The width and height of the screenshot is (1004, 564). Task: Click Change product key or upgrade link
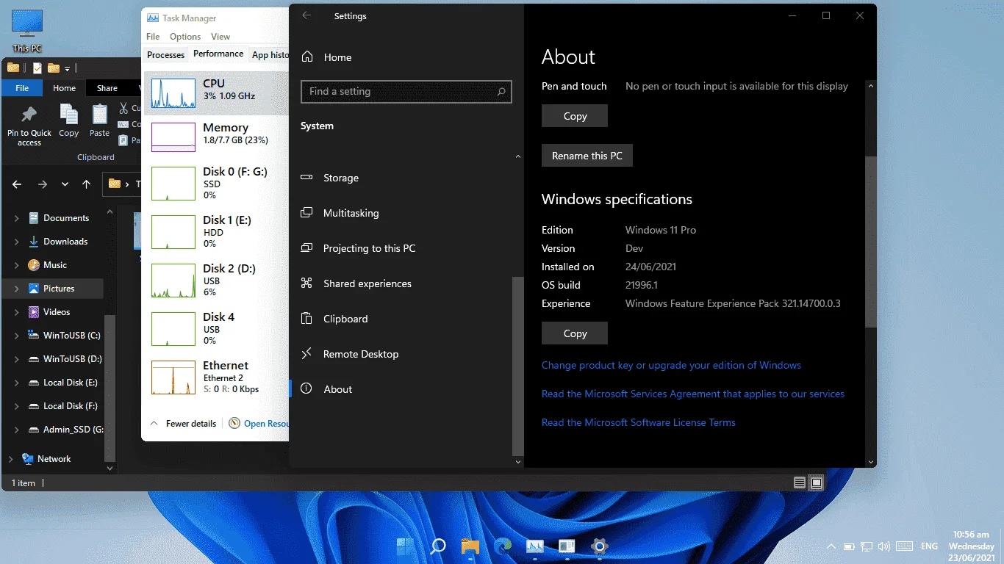(x=671, y=365)
